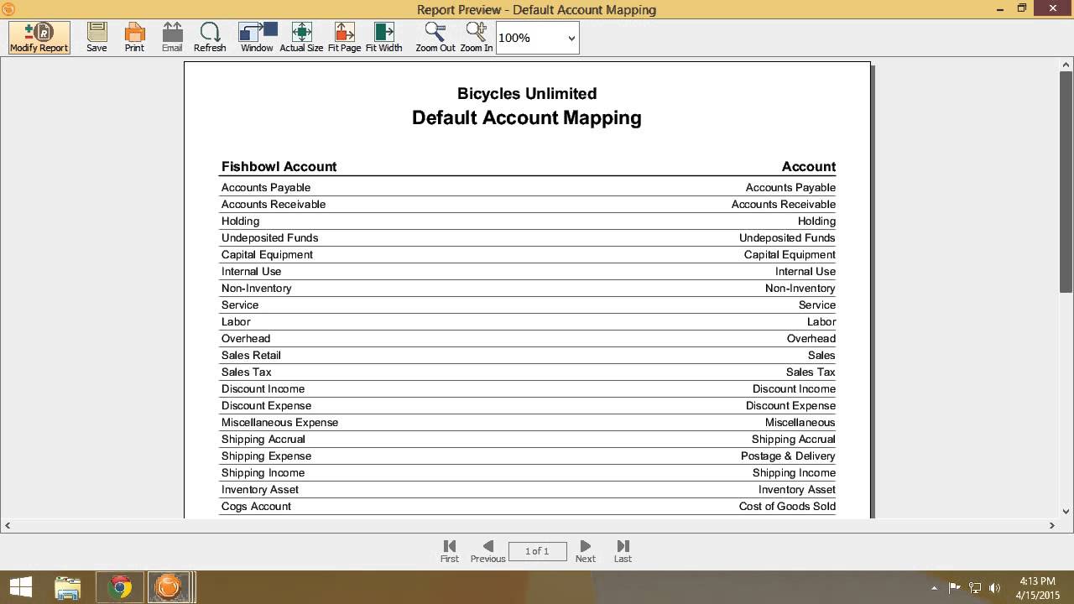This screenshot has height=604, width=1074.
Task: Click 'Internal Use' in Fishbowl Account column
Action: [251, 272]
